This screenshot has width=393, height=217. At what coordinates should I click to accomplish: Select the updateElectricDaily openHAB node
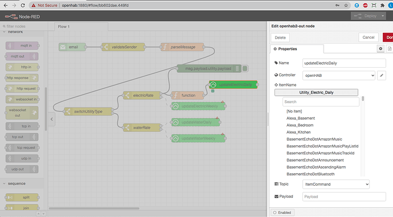233,85
